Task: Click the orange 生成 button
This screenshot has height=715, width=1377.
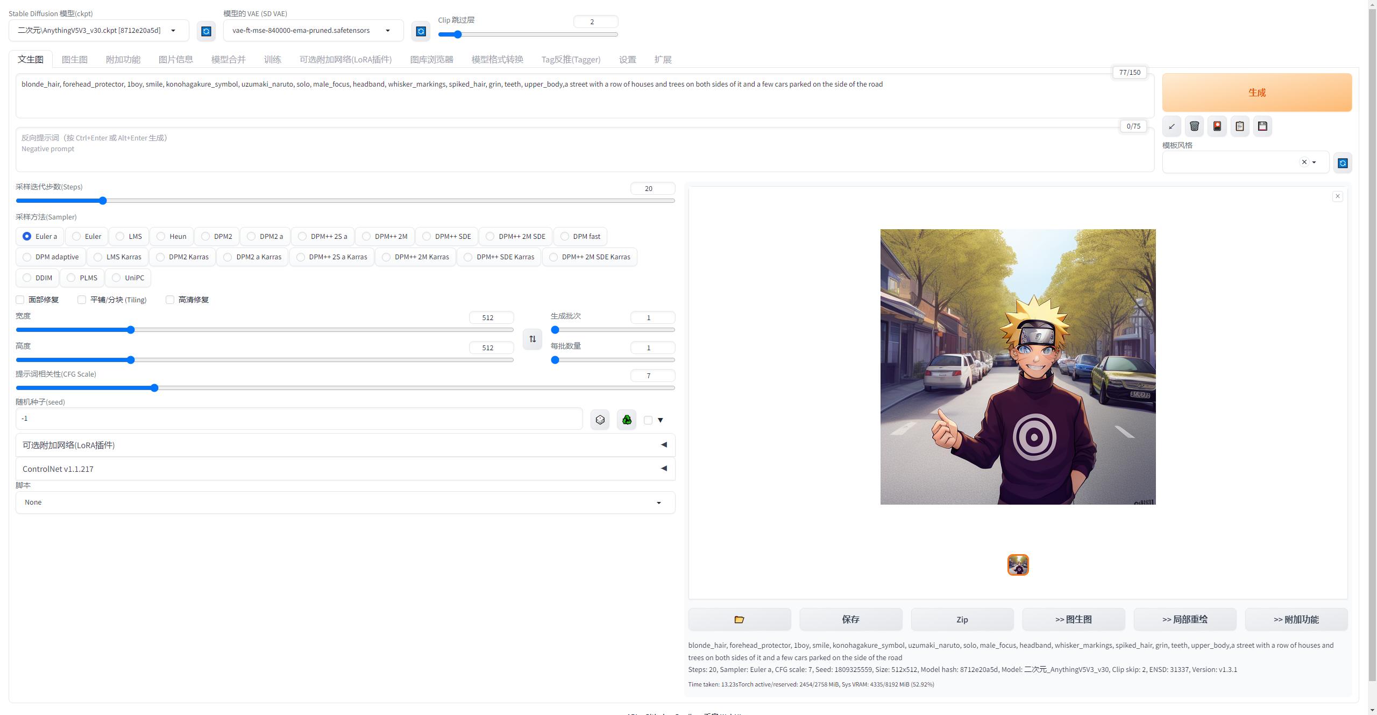Action: [1257, 93]
